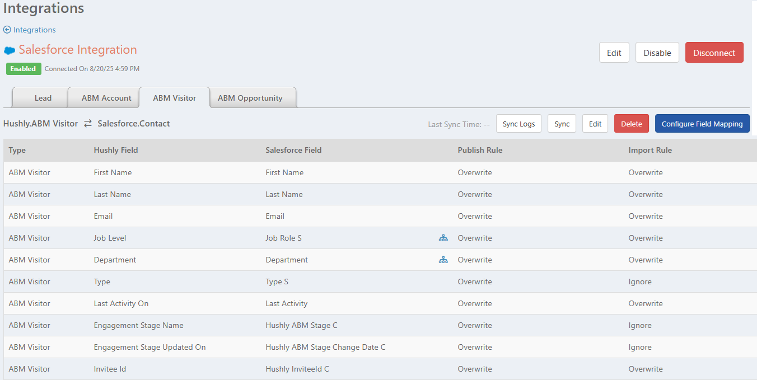Open Sync Logs
This screenshot has width=757, height=380.
click(x=518, y=124)
